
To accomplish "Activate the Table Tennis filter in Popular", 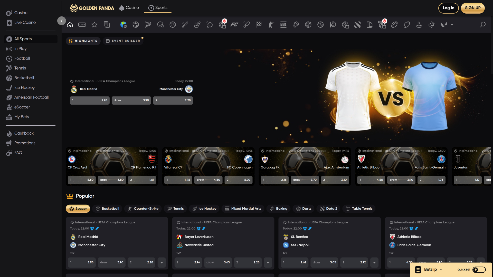I will pyautogui.click(x=359, y=209).
